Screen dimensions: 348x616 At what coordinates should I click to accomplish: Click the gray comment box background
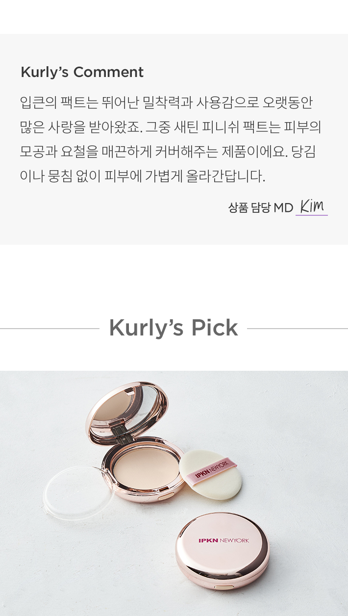[174, 139]
